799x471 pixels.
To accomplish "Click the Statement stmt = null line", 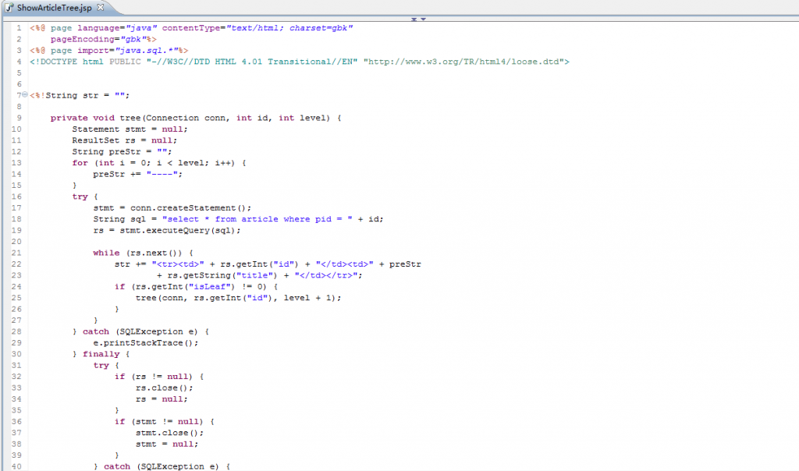I will click(x=130, y=129).
